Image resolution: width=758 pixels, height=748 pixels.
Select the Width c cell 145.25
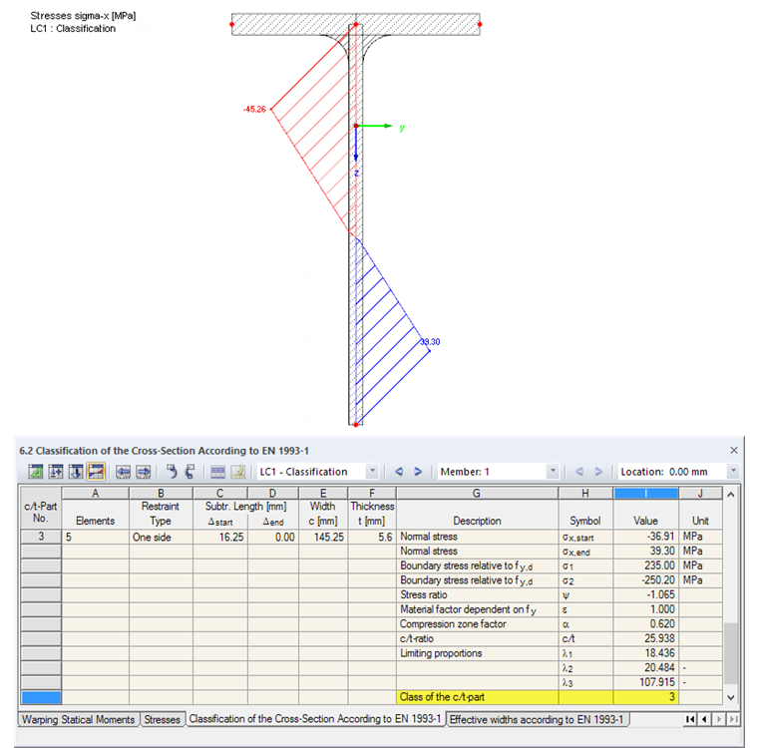pos(323,538)
